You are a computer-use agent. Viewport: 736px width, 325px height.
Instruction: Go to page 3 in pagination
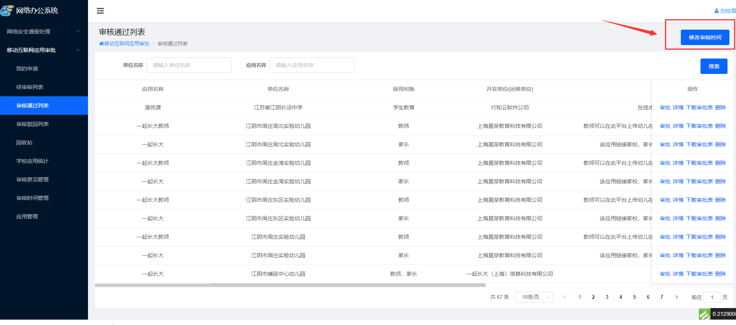pyautogui.click(x=607, y=297)
